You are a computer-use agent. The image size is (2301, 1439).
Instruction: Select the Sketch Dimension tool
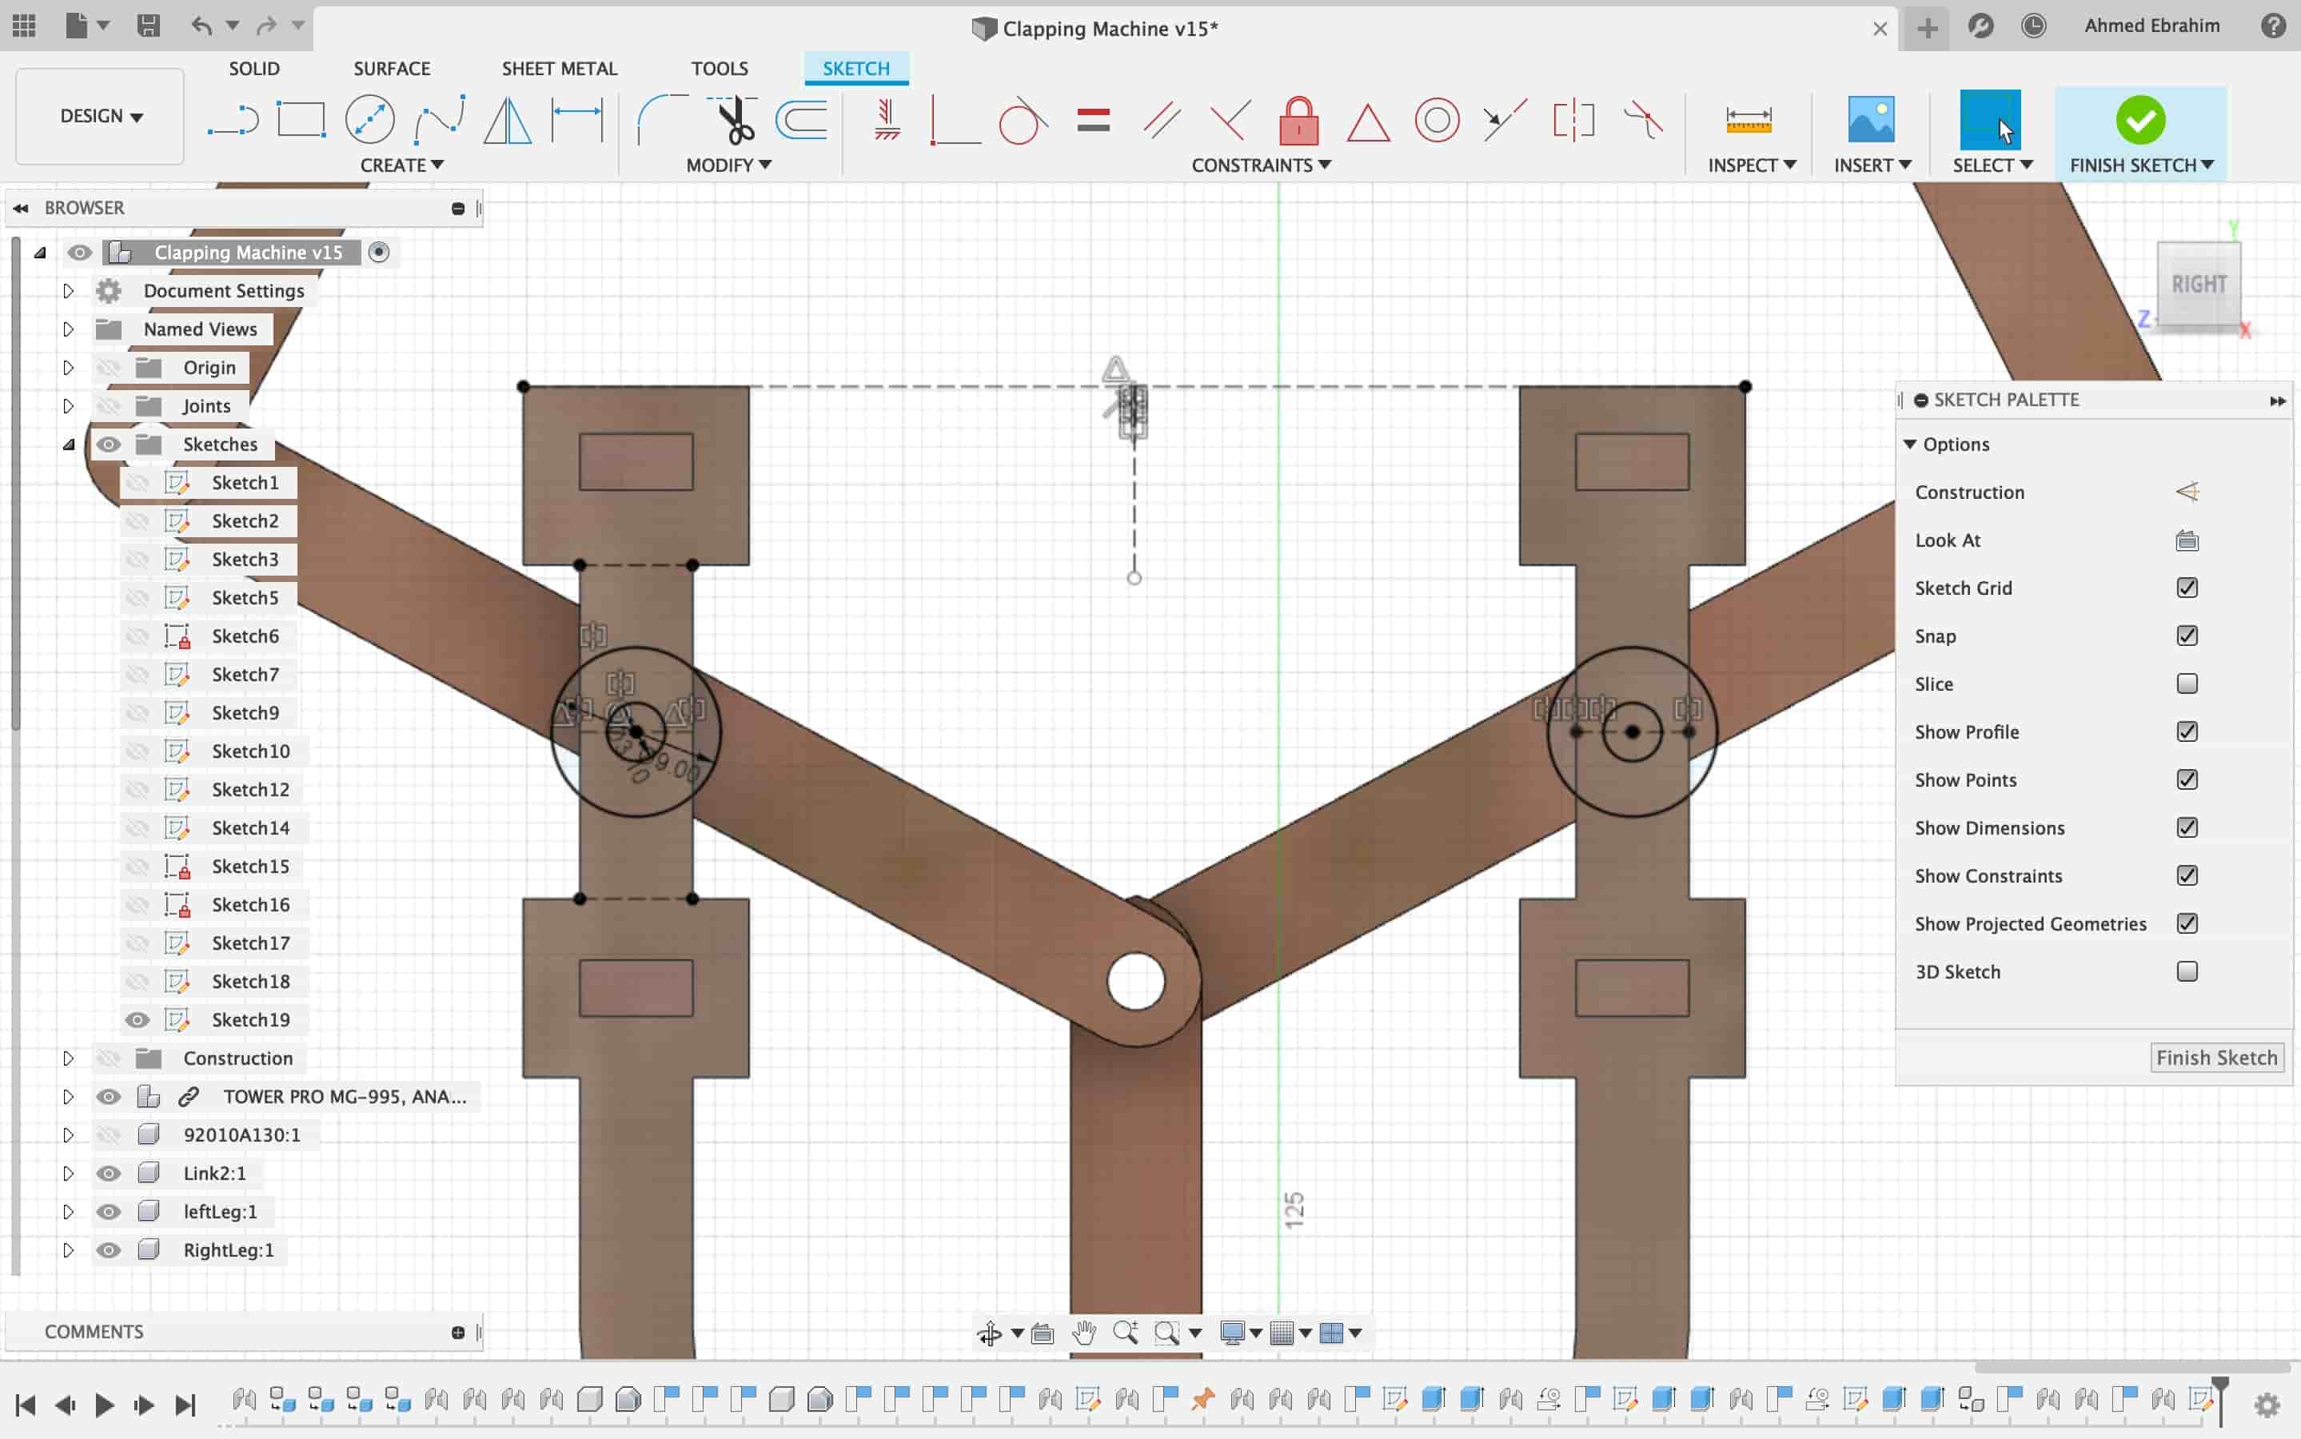coord(576,121)
